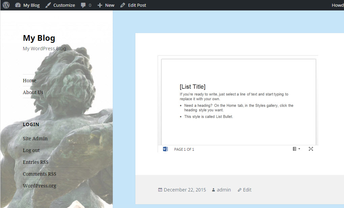Click the document menu icon in viewer
This screenshot has height=208, width=344.
point(294,149)
